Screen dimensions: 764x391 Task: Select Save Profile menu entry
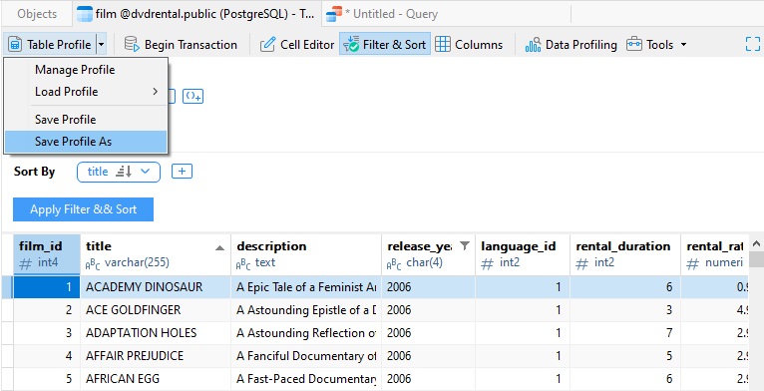point(86,120)
